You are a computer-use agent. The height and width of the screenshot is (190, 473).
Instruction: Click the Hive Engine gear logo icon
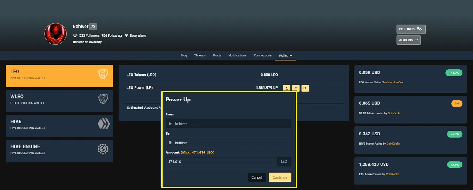pos(103,149)
